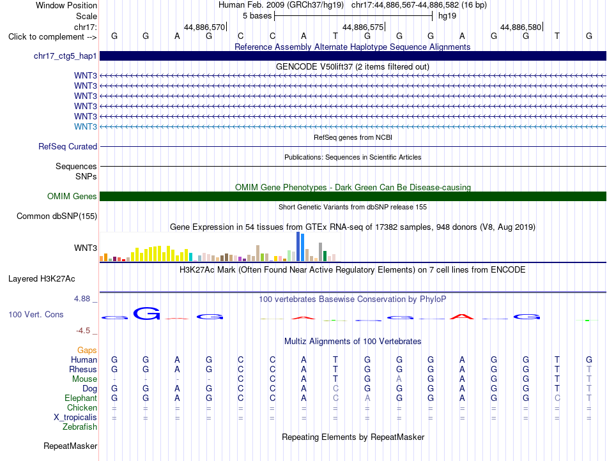607x461 pixels.
Task: Click the large blue G in PhyloP conservation track
Action: (146, 314)
